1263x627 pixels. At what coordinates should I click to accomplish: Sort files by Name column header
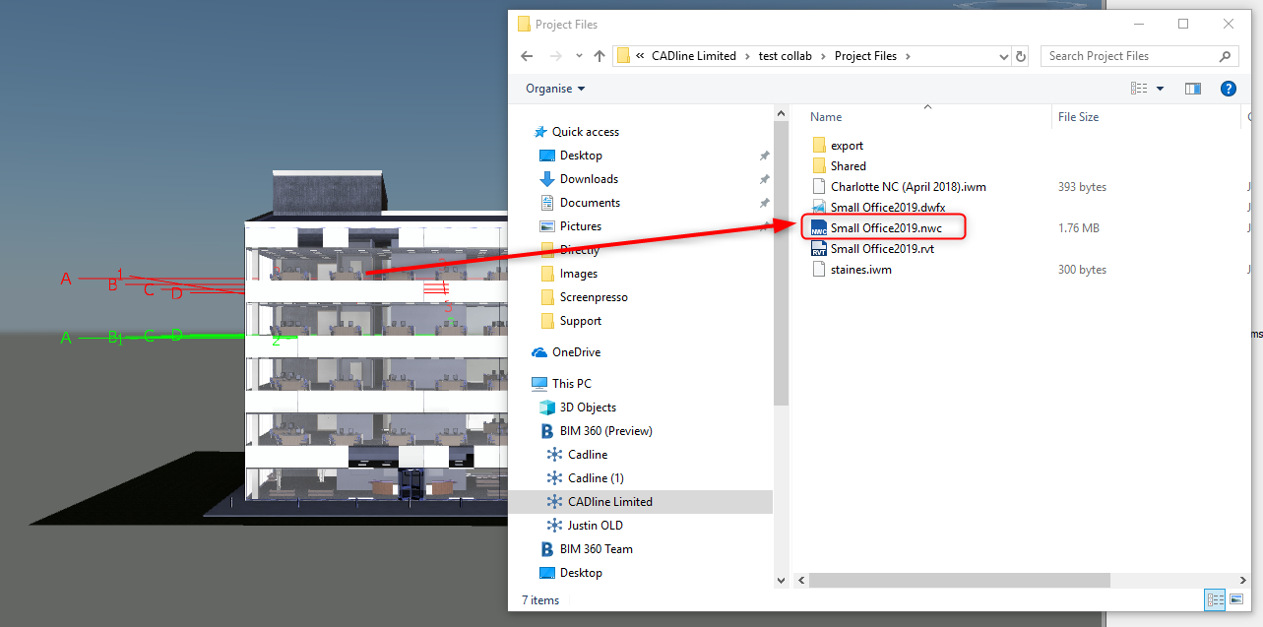tap(826, 117)
